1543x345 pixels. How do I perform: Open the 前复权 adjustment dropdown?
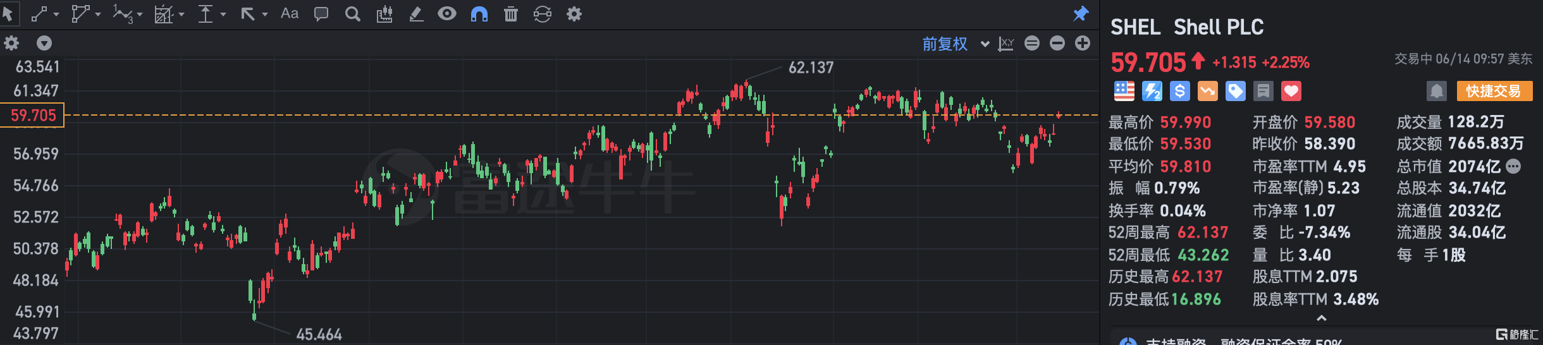click(x=956, y=44)
